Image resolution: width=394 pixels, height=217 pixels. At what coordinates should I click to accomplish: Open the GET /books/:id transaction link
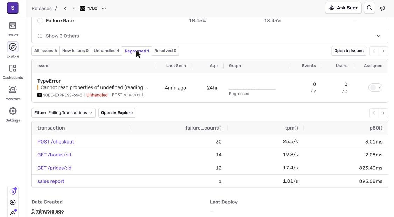(x=54, y=155)
